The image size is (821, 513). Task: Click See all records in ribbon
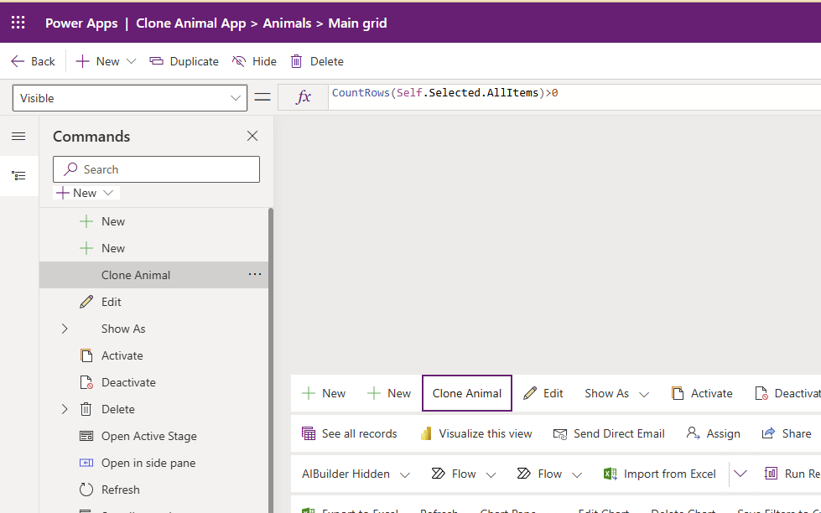click(349, 433)
